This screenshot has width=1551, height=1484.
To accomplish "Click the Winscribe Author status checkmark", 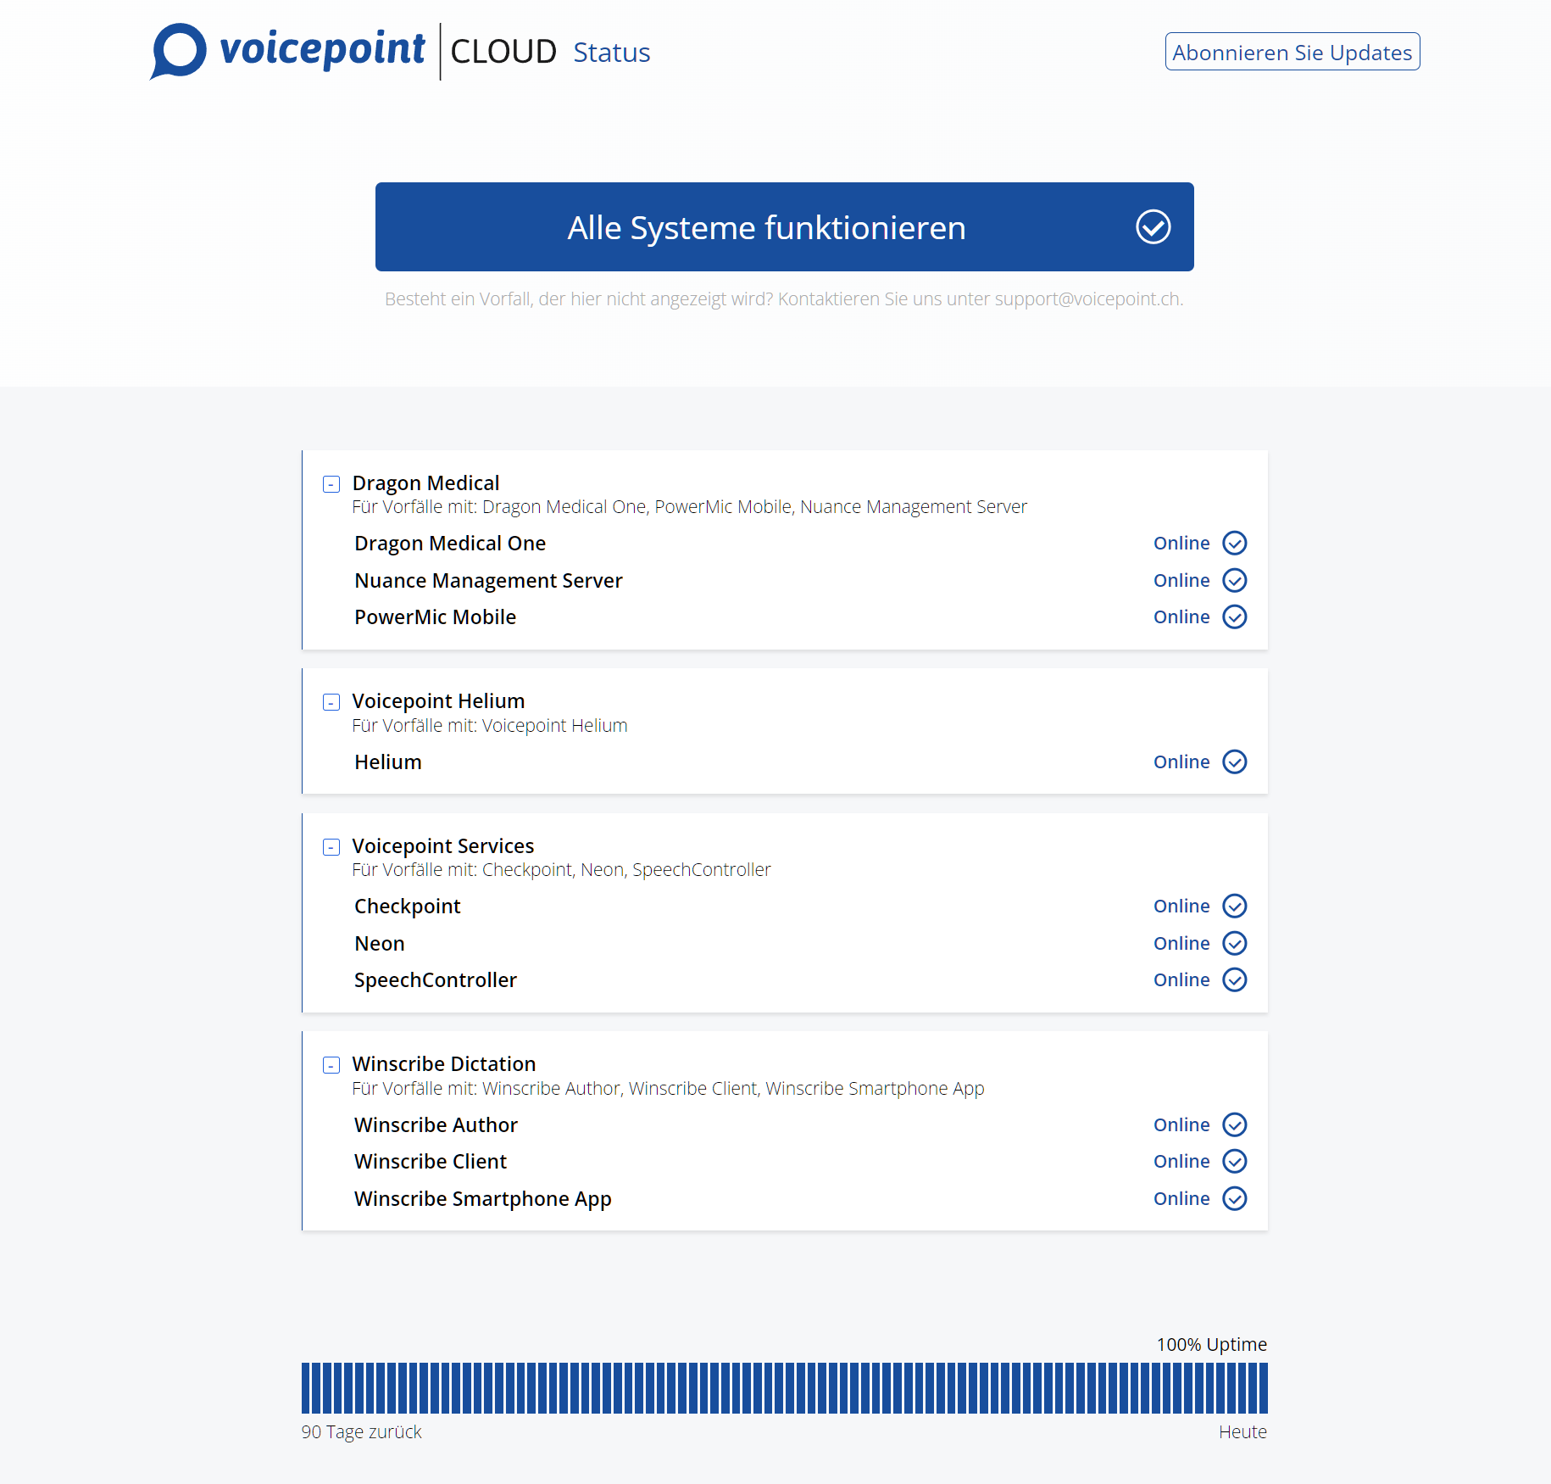I will coord(1234,1125).
